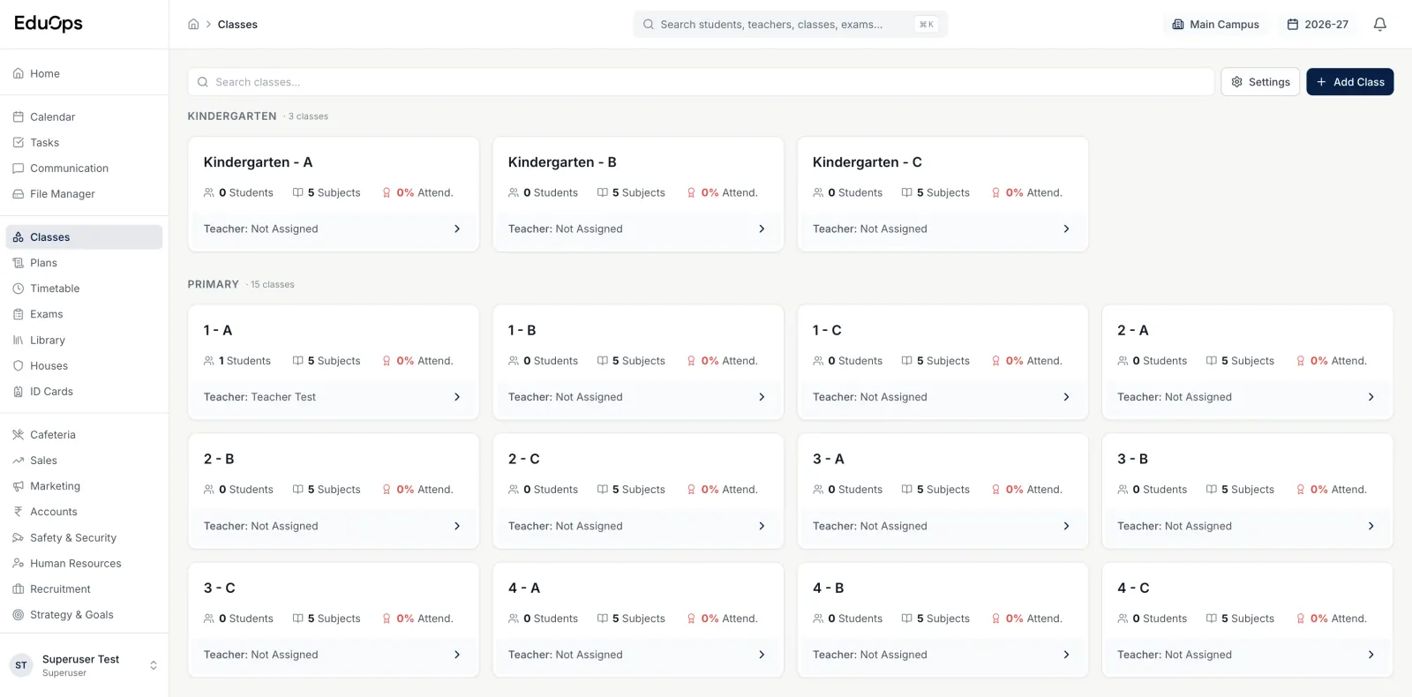This screenshot has width=1412, height=697.
Task: Click the '1 - C' class title
Action: [827, 330]
